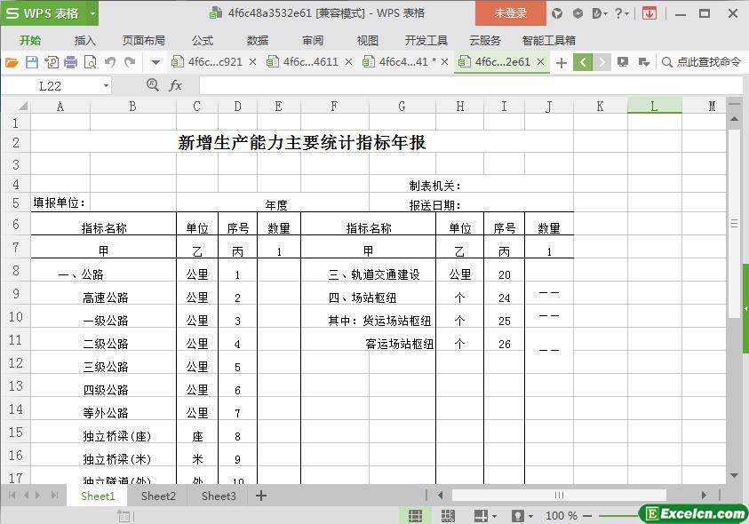Viewport: 749px width, 524px height.
Task: Undo the last action
Action: (x=110, y=62)
